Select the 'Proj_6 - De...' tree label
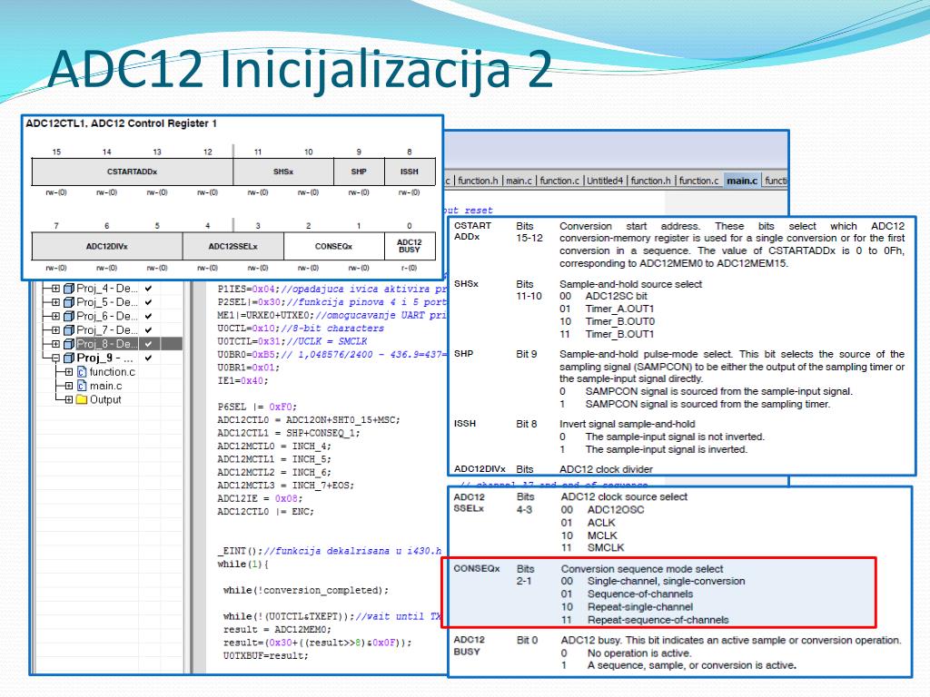The height and width of the screenshot is (697, 930). [107, 316]
